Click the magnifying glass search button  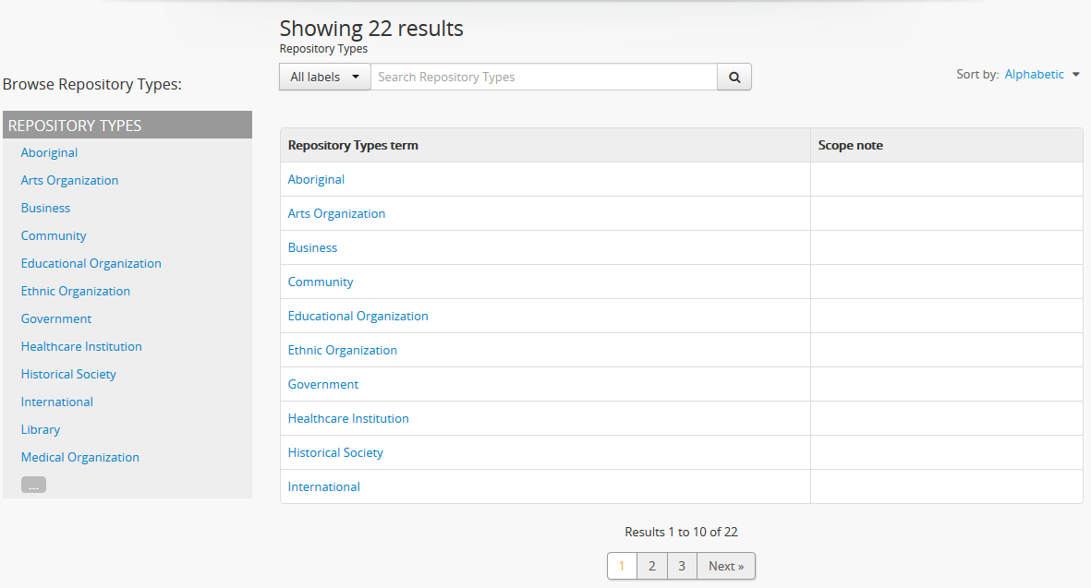pos(734,78)
